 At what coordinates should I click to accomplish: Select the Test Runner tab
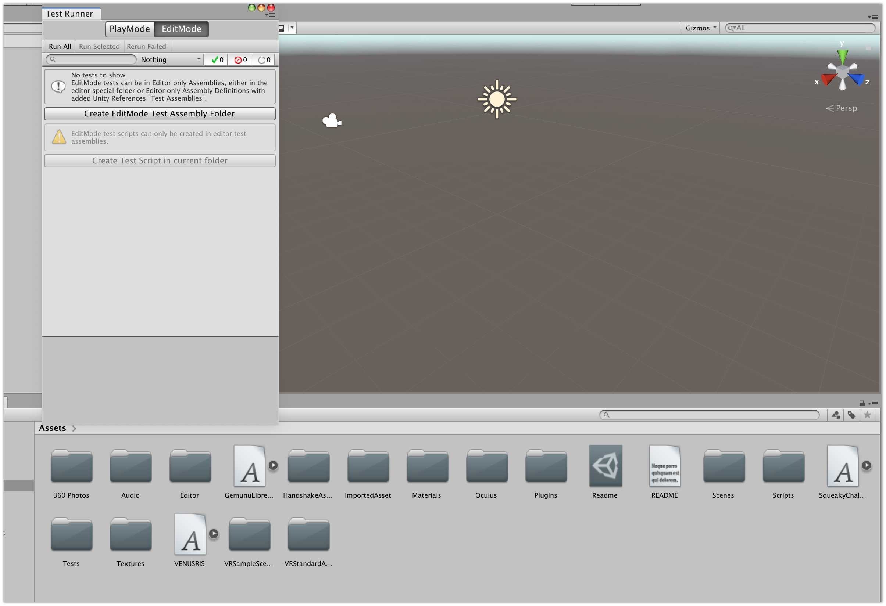coord(69,14)
